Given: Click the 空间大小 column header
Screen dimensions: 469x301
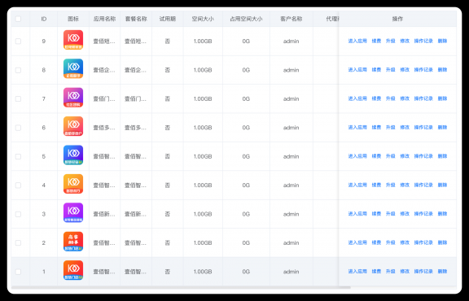Looking at the screenshot, I should [x=203, y=19].
